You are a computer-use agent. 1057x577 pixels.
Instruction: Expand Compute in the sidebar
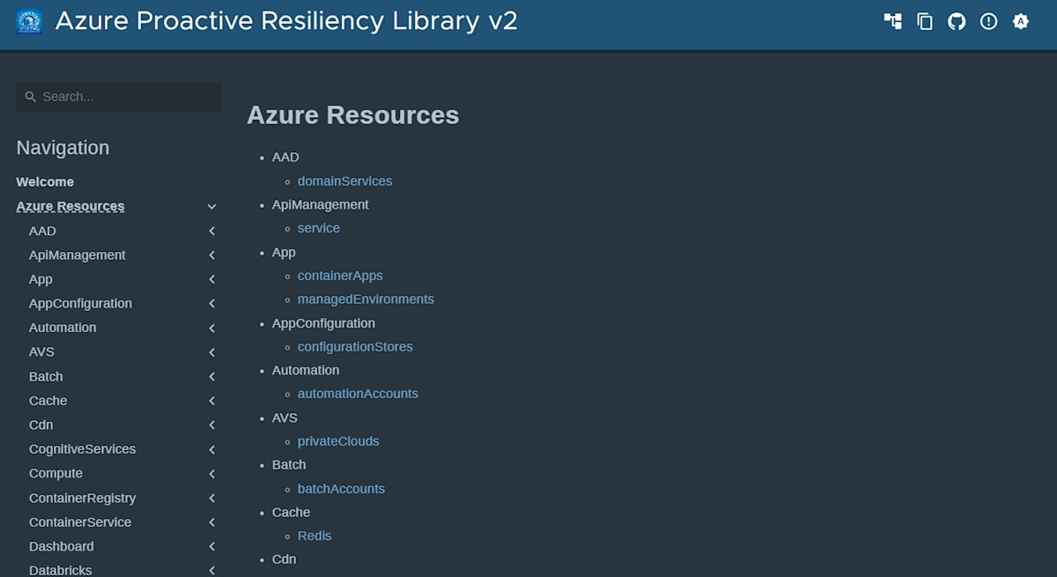pos(211,473)
